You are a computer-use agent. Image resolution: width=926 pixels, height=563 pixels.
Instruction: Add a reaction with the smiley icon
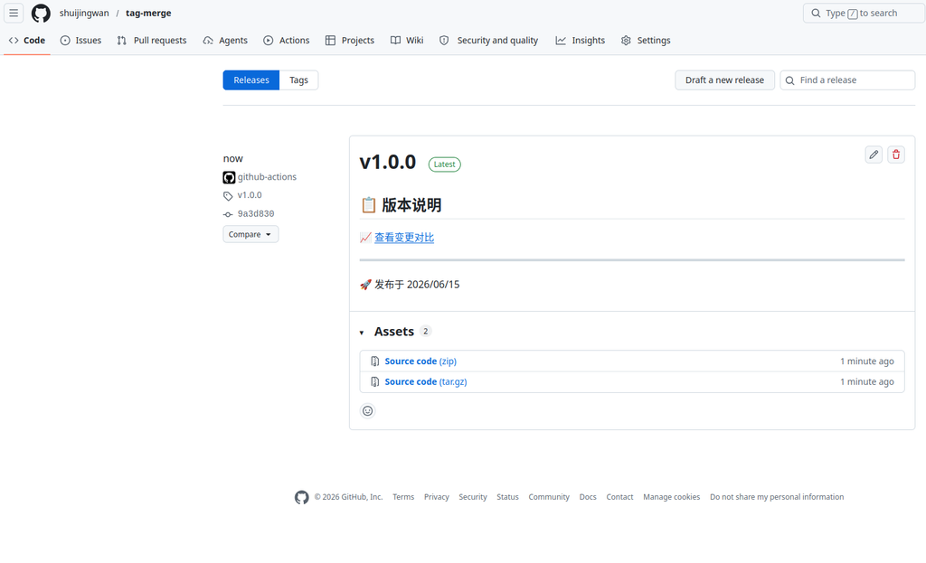(x=367, y=411)
